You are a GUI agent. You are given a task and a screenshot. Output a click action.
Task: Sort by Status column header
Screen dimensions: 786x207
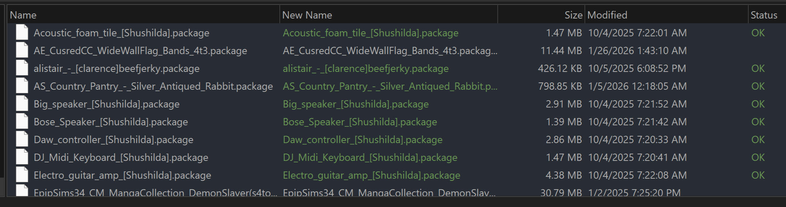(x=764, y=15)
